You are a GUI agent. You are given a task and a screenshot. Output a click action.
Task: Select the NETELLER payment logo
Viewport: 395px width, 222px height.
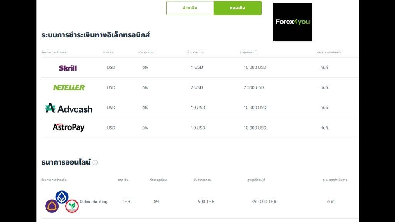69,87
